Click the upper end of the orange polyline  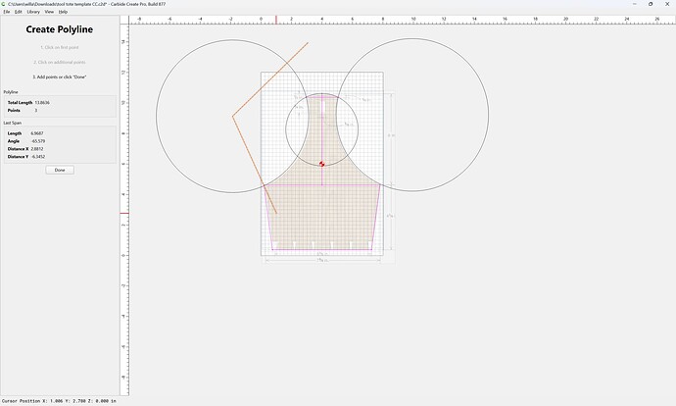(308, 43)
